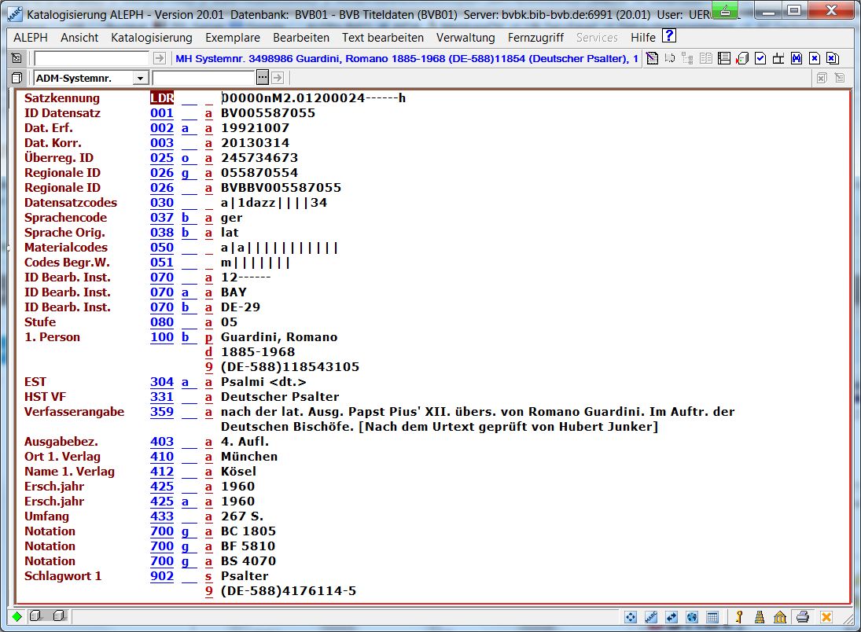The image size is (861, 632).
Task: Click the calendar grid icon in the status bar
Action: [x=712, y=617]
